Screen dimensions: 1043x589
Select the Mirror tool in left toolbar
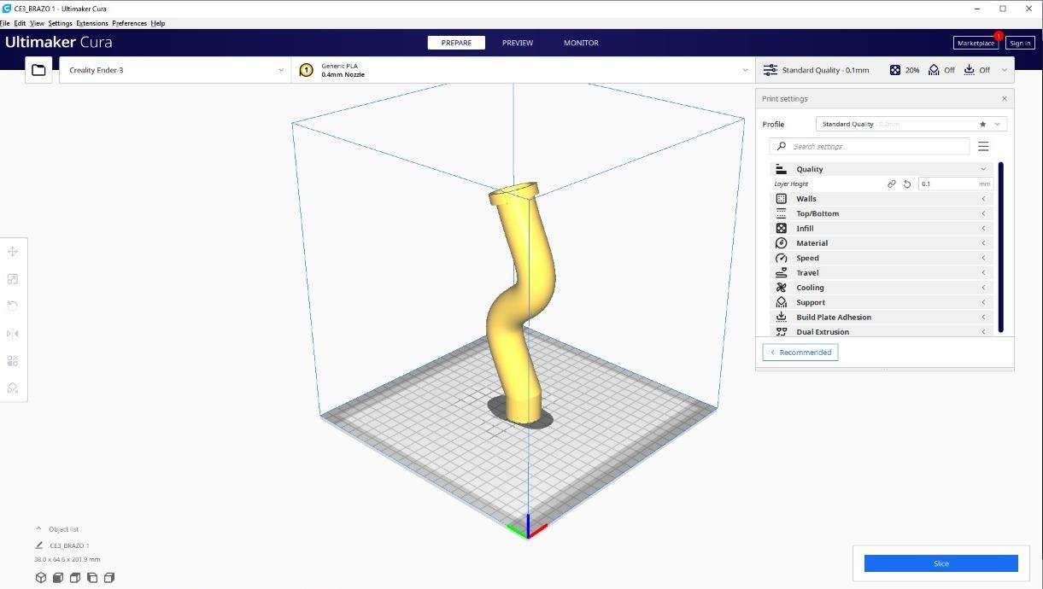point(13,333)
